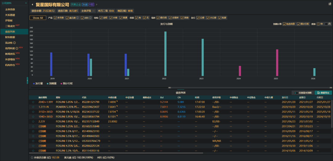333x161 pixels.
Task: Click the top-right screenshot save icon
Action: point(330,4)
